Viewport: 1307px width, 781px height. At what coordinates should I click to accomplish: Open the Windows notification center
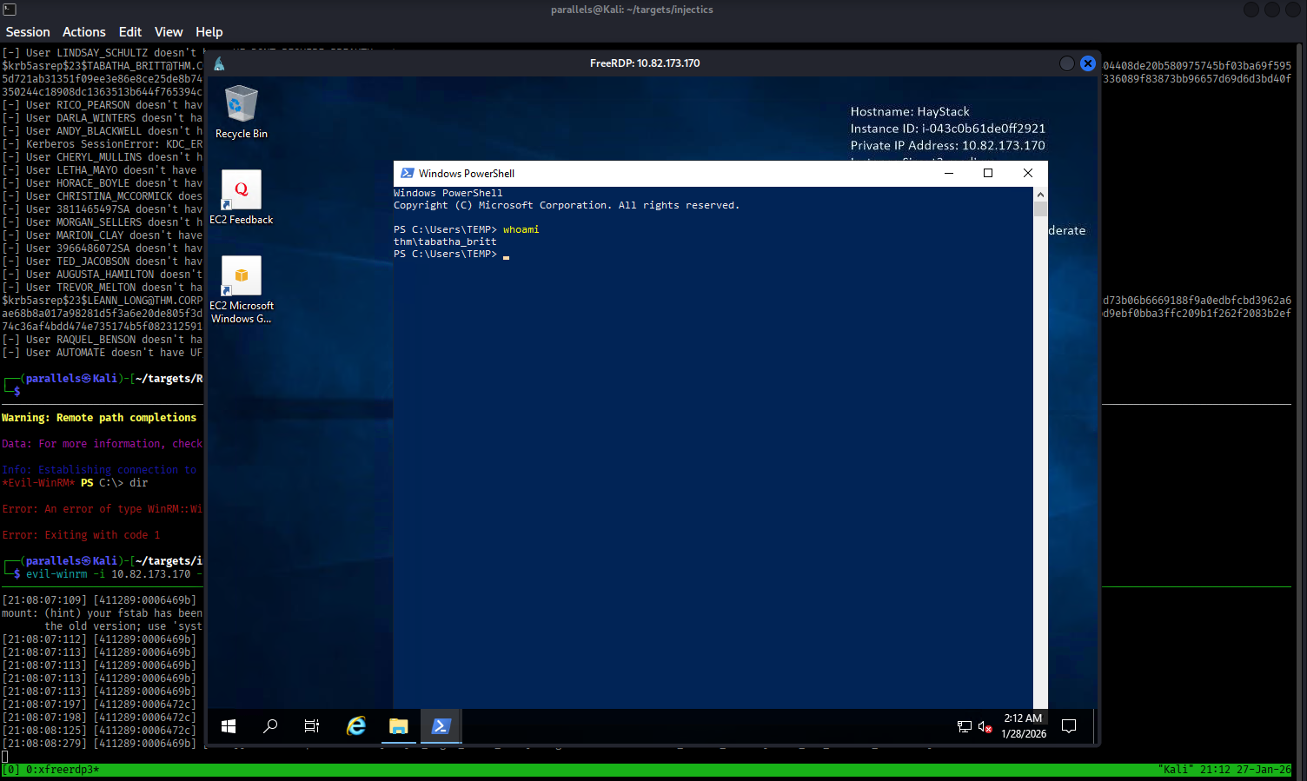click(1069, 726)
